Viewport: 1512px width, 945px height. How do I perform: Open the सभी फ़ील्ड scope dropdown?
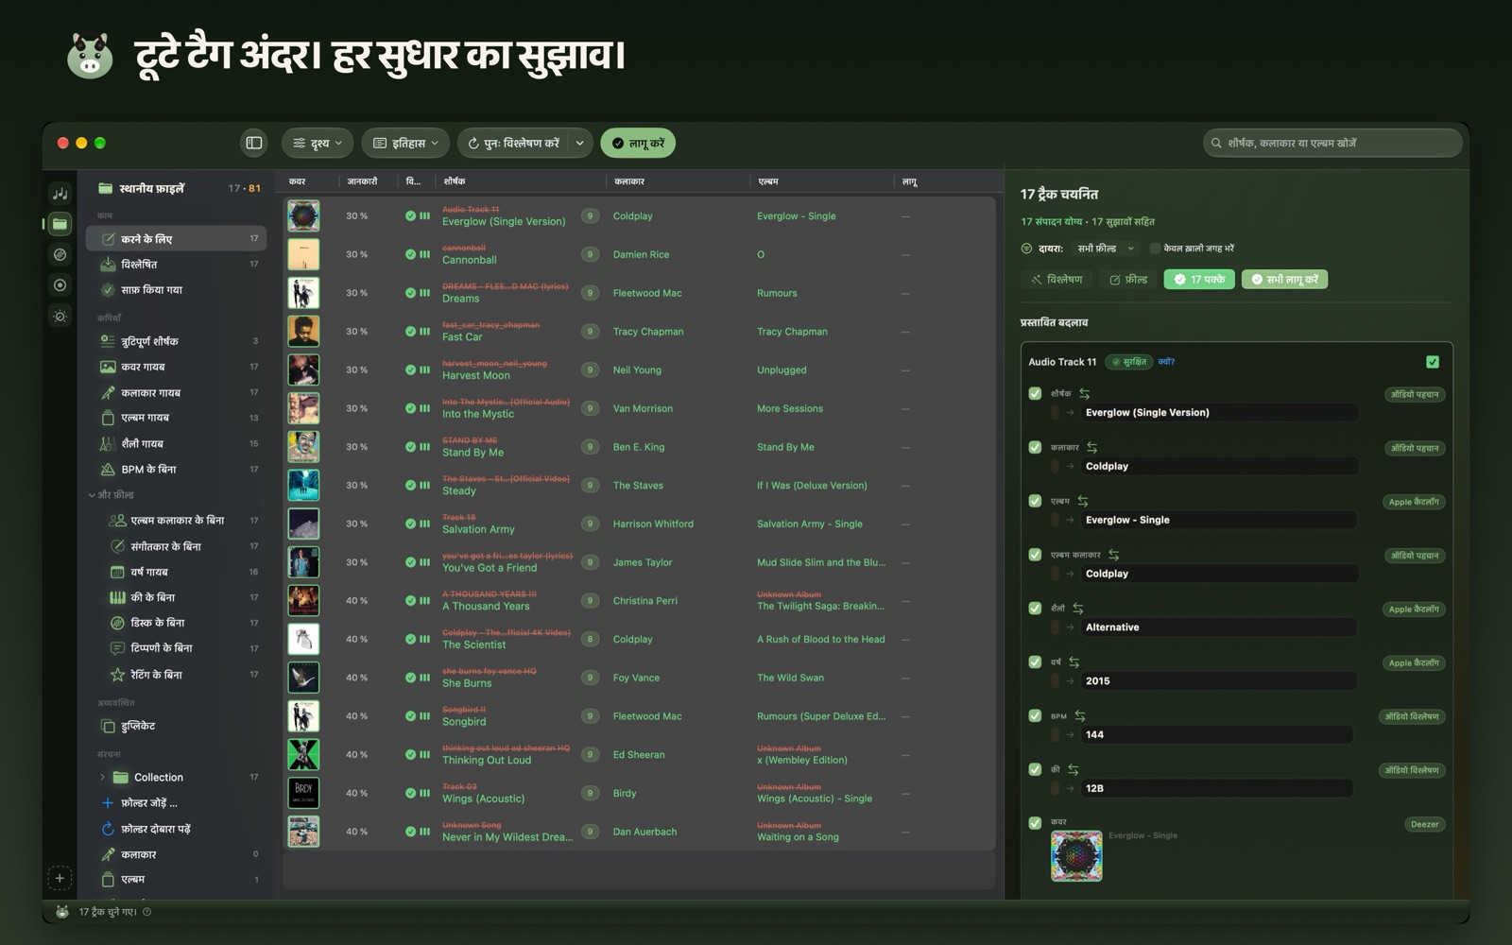pos(1106,249)
